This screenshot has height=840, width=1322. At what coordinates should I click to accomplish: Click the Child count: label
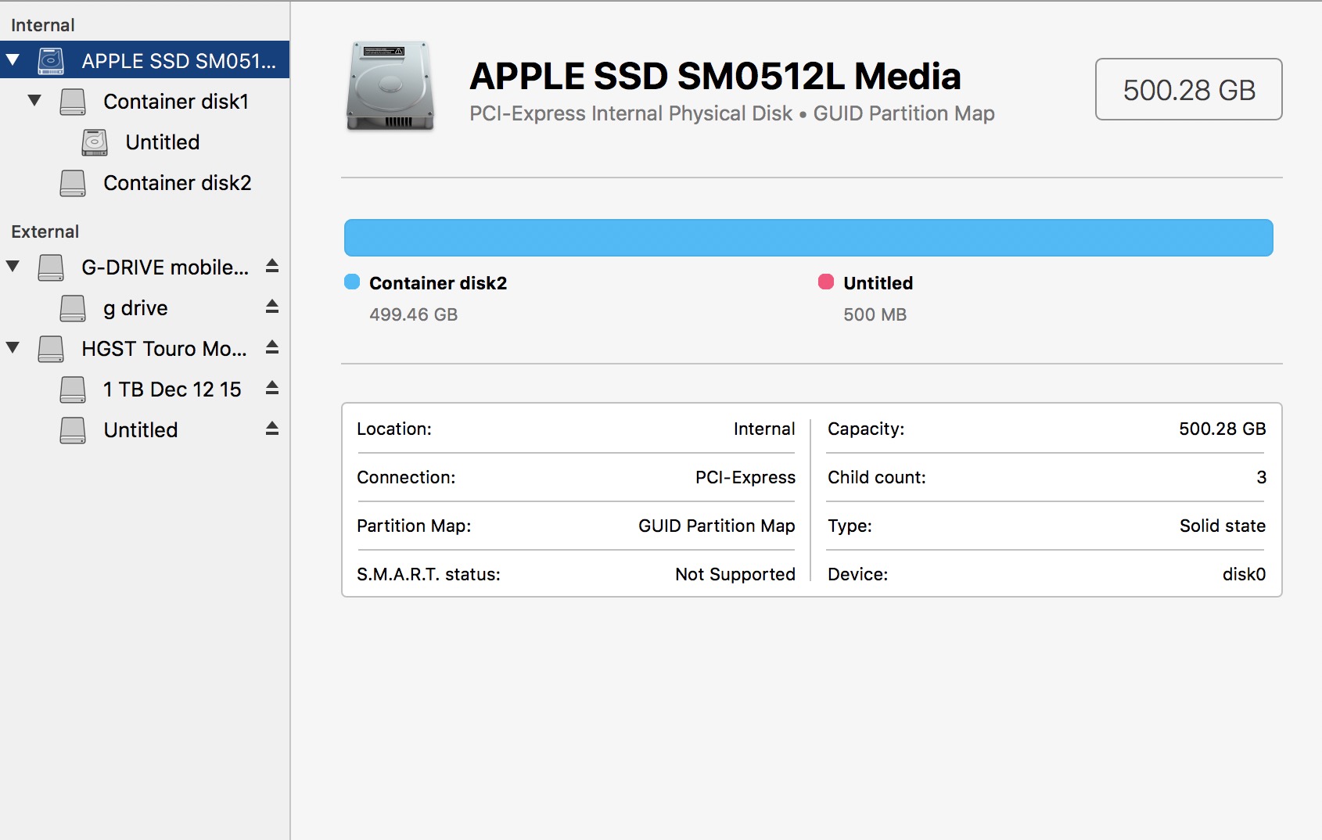(877, 477)
